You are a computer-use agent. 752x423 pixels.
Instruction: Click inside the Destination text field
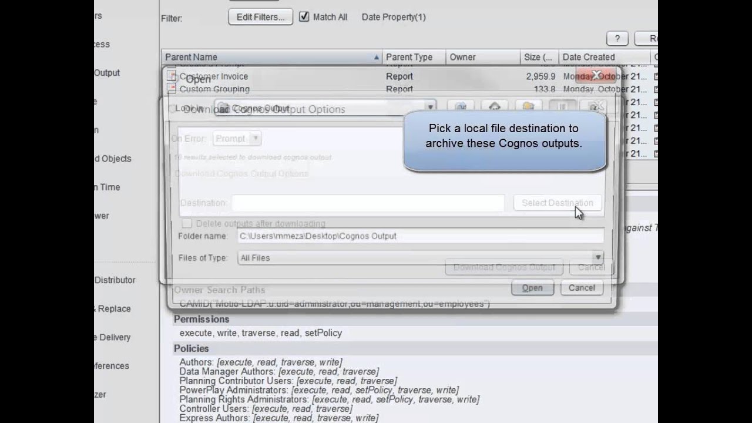[368, 203]
